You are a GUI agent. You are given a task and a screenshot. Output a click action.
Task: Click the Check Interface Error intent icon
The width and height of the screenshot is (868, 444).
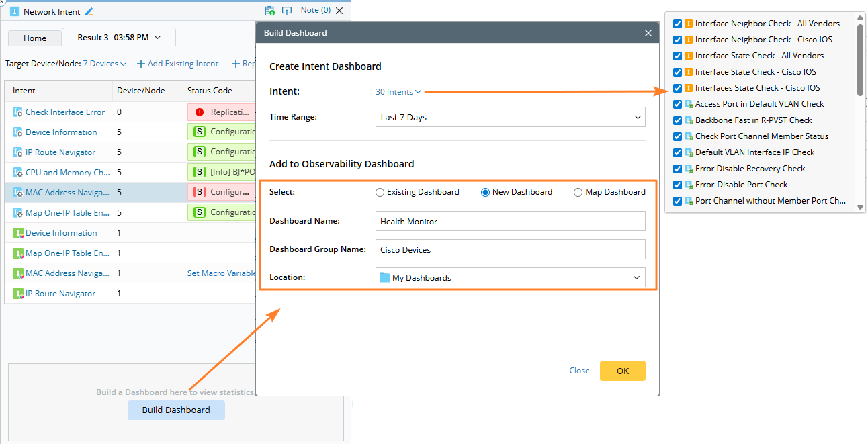tap(17, 112)
